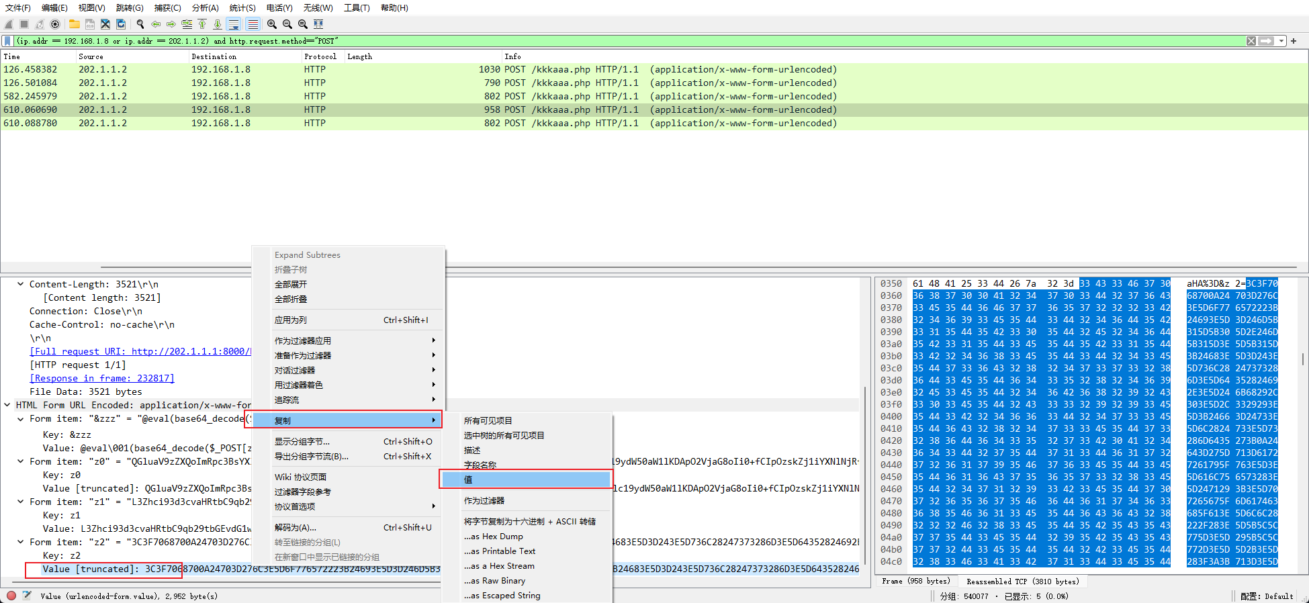Jump to first packet icon
This screenshot has width=1309, height=603.
(202, 24)
